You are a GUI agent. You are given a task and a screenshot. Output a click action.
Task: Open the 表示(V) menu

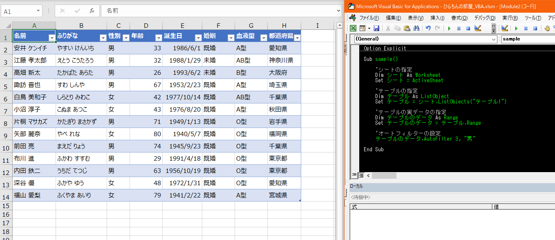[416, 18]
